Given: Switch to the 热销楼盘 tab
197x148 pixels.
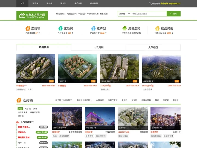Looking at the screenshot, I should click(44, 47).
